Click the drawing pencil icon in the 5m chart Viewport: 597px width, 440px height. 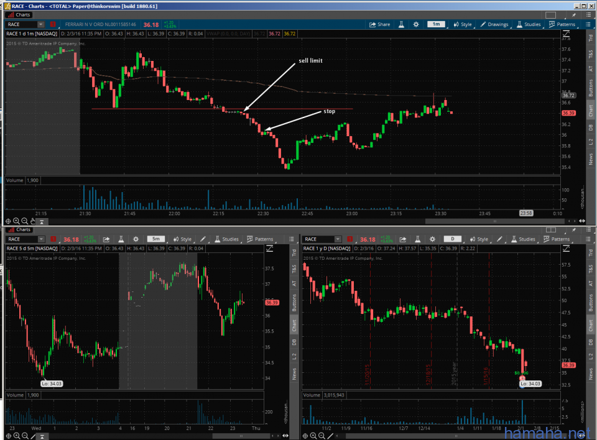tap(203, 239)
